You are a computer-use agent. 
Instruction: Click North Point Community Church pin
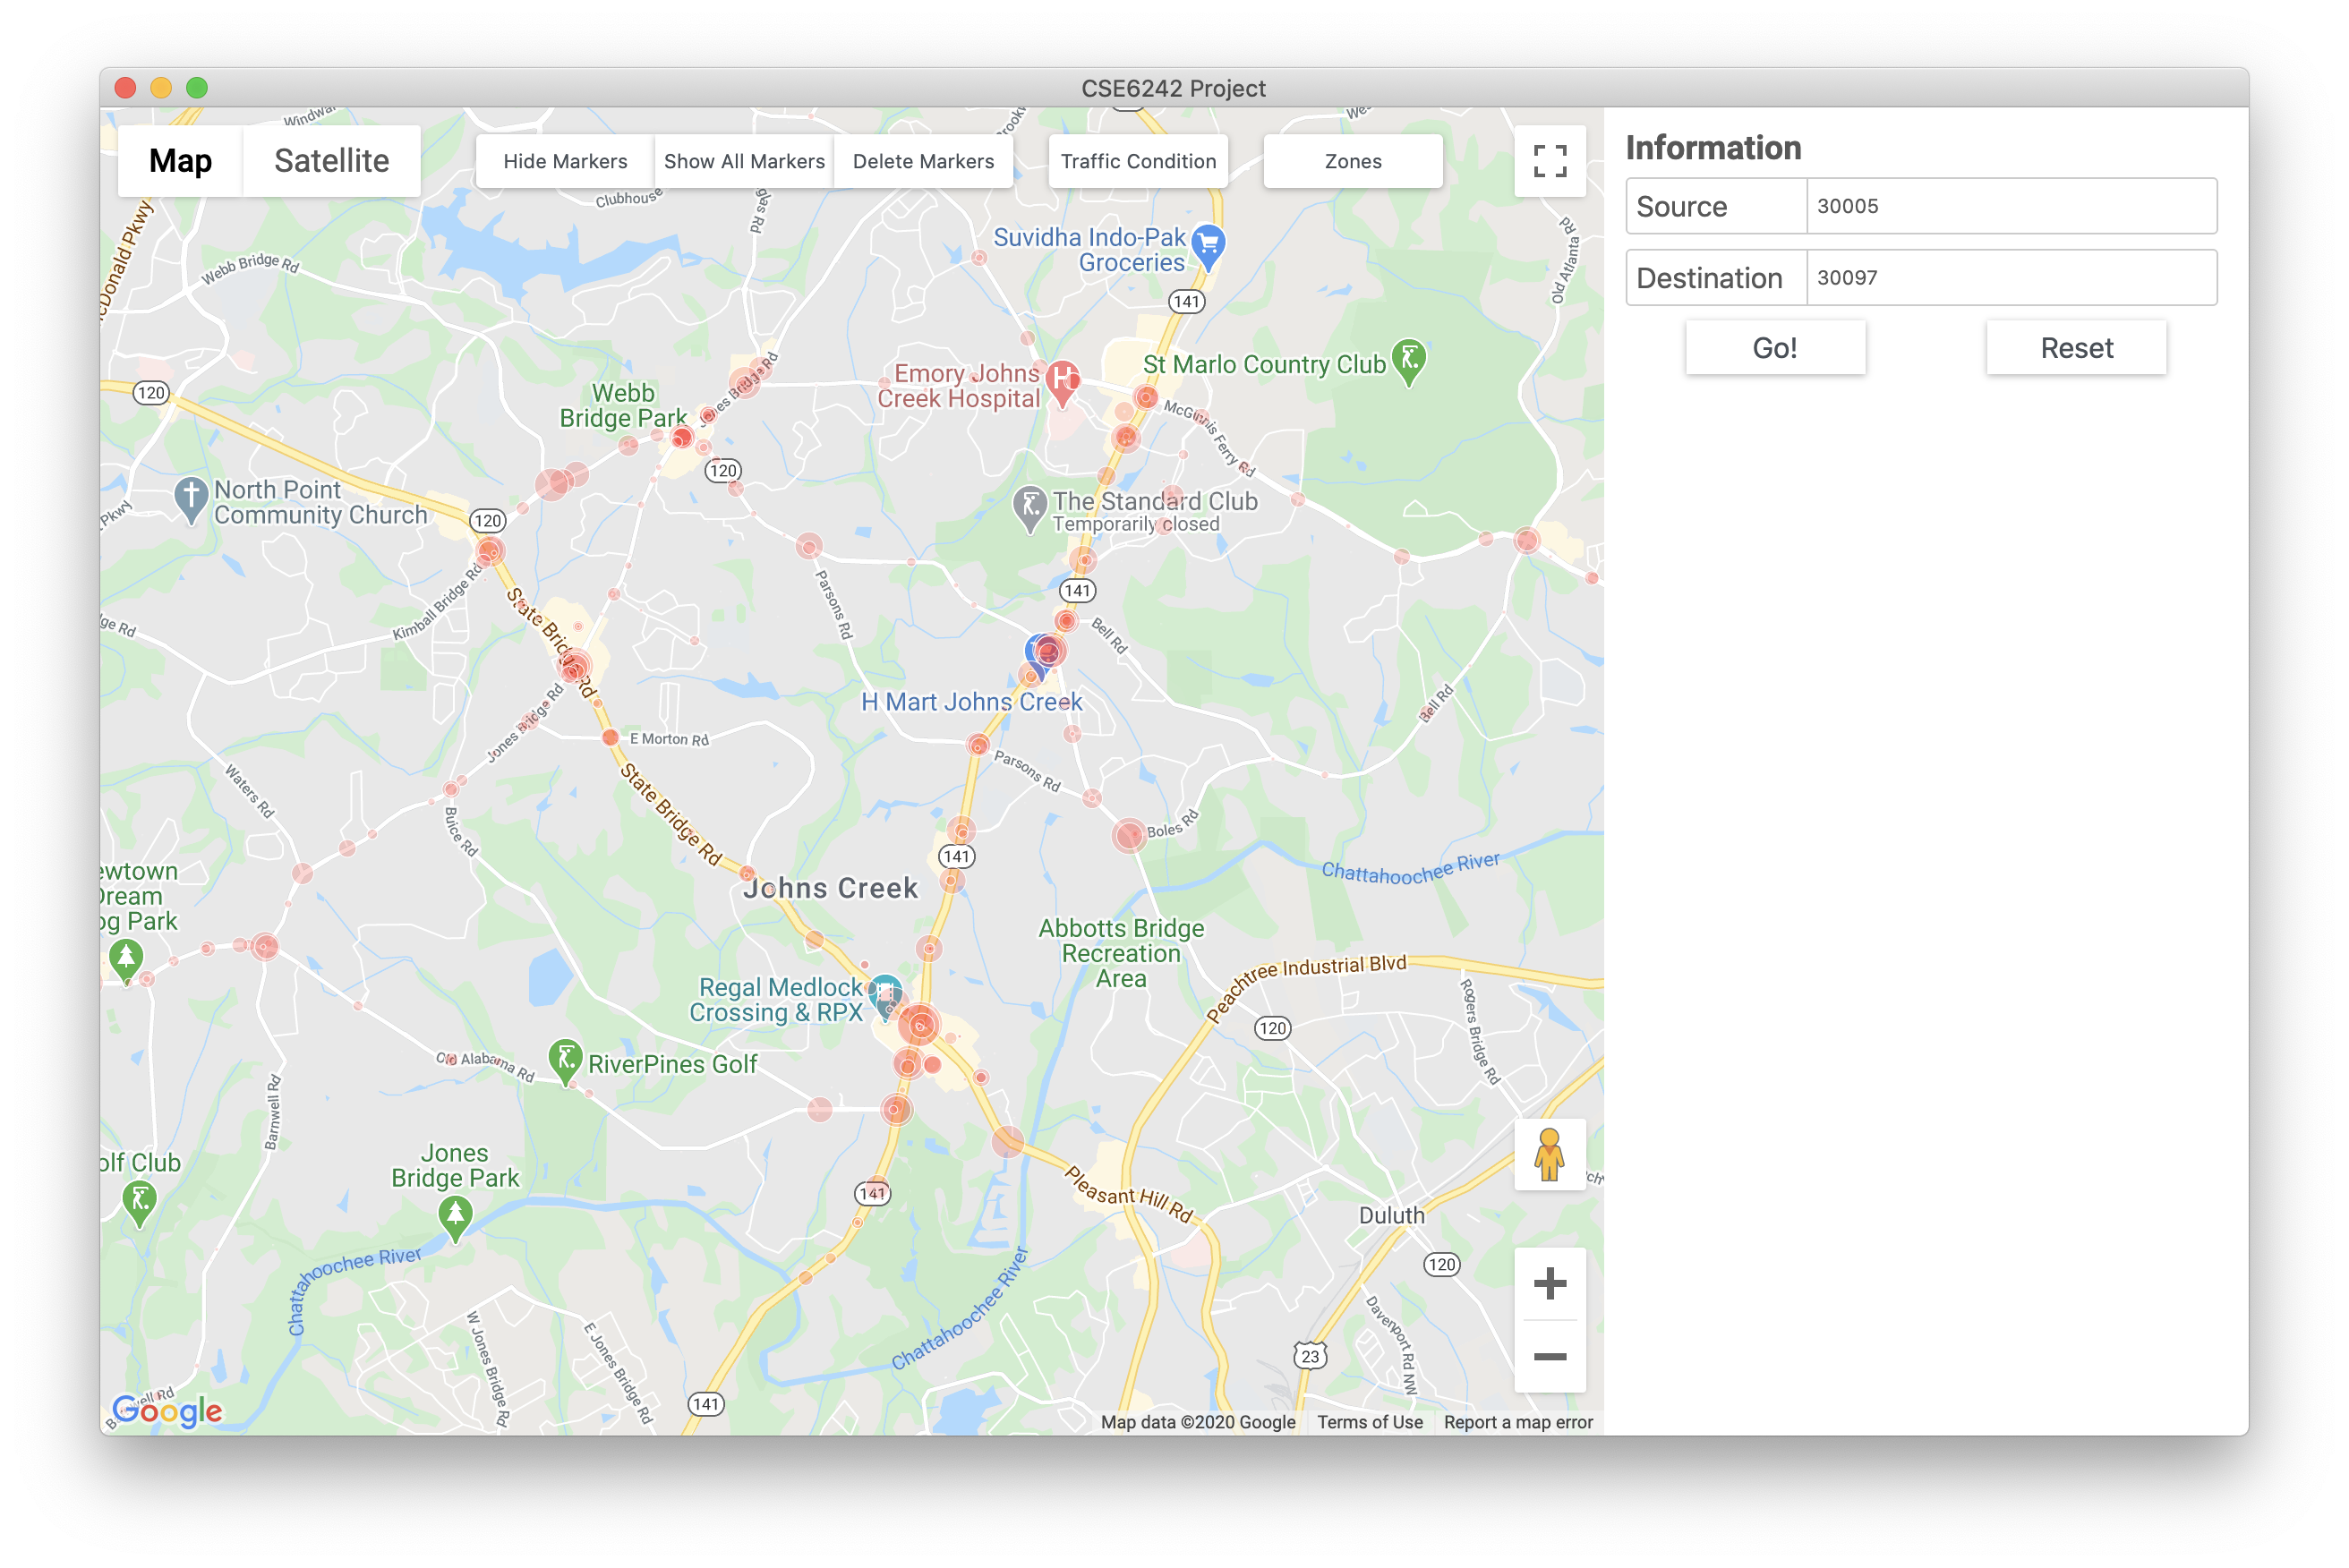[190, 496]
